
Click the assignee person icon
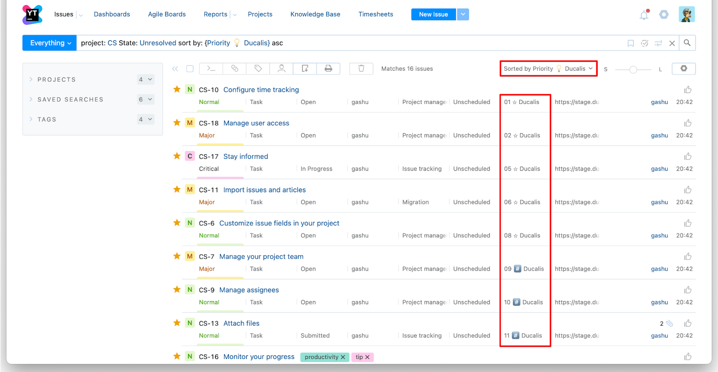click(x=281, y=69)
